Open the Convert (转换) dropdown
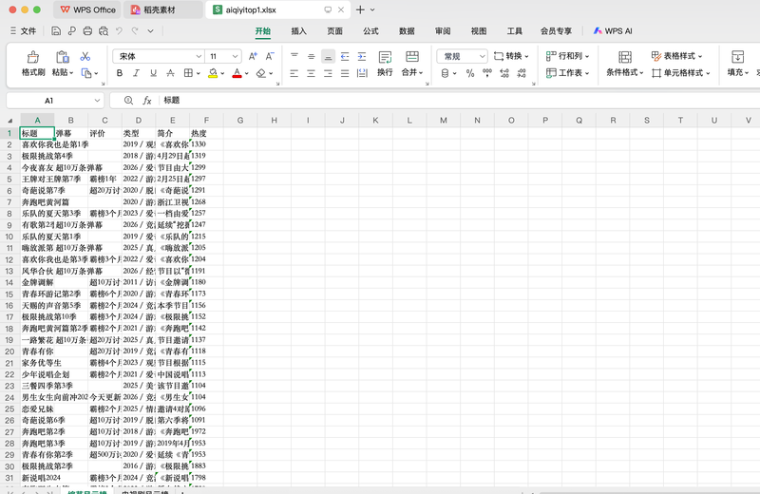Viewport: 760px width, 494px height. coord(511,56)
